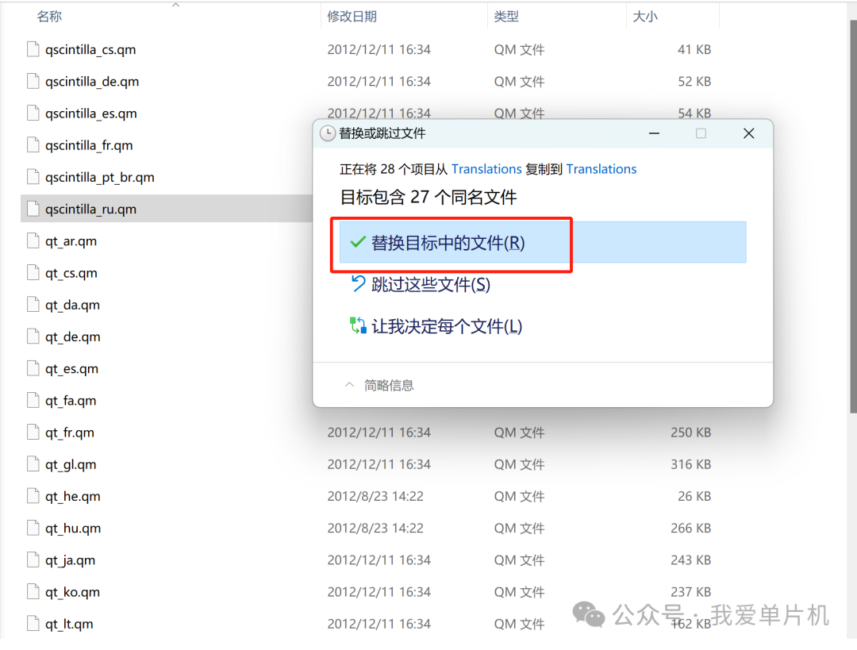Click the qt_da.qm file icon

pyautogui.click(x=33, y=305)
